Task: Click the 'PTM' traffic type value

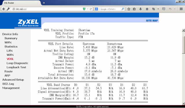Action: [81, 37]
